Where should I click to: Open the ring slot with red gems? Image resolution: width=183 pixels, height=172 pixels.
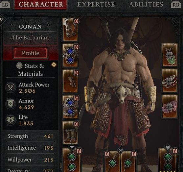point(170,81)
